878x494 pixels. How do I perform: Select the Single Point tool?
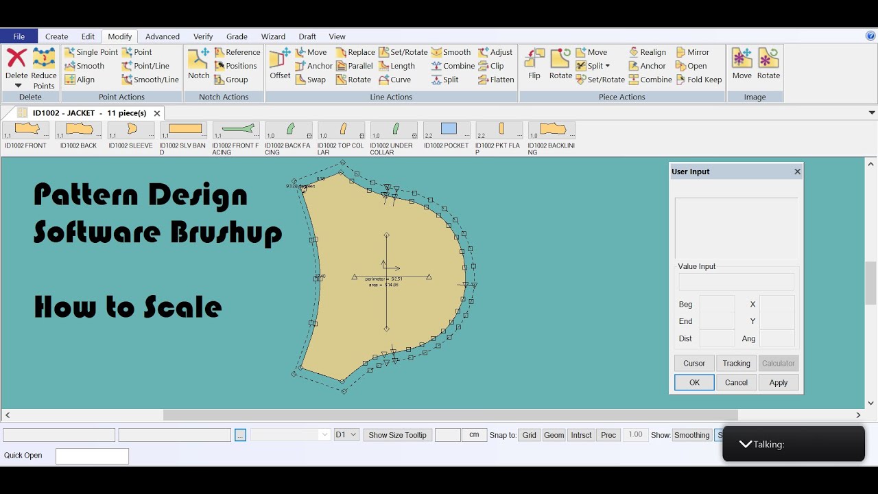91,52
